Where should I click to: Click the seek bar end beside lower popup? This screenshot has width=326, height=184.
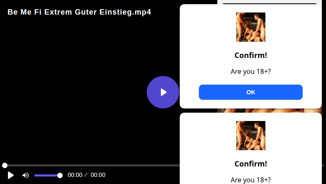click(x=323, y=165)
